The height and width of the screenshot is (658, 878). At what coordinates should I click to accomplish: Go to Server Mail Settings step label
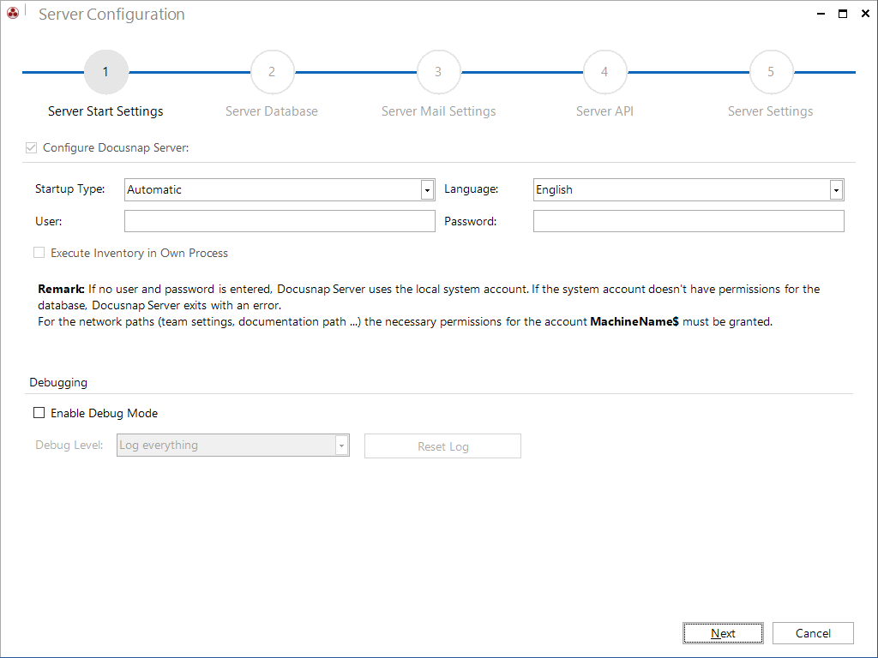point(438,111)
